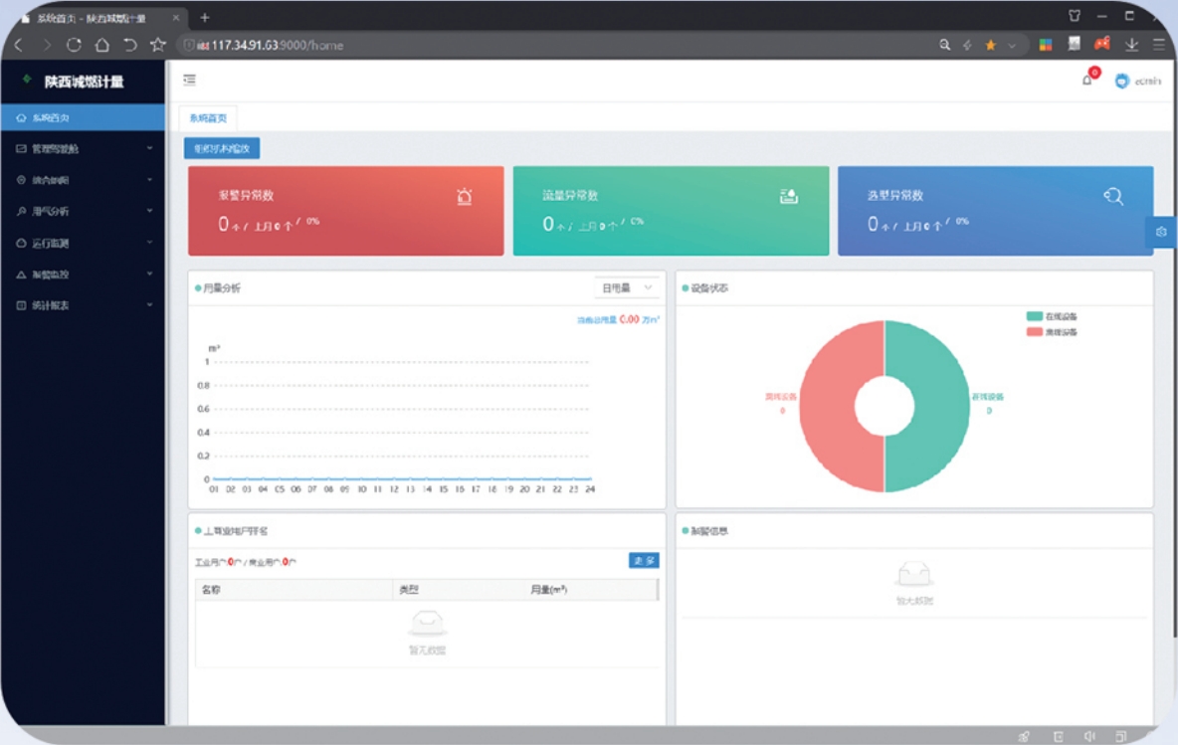Image resolution: width=1178 pixels, height=745 pixels.
Task: Switch to the 系统首页 page tab
Action: point(208,118)
